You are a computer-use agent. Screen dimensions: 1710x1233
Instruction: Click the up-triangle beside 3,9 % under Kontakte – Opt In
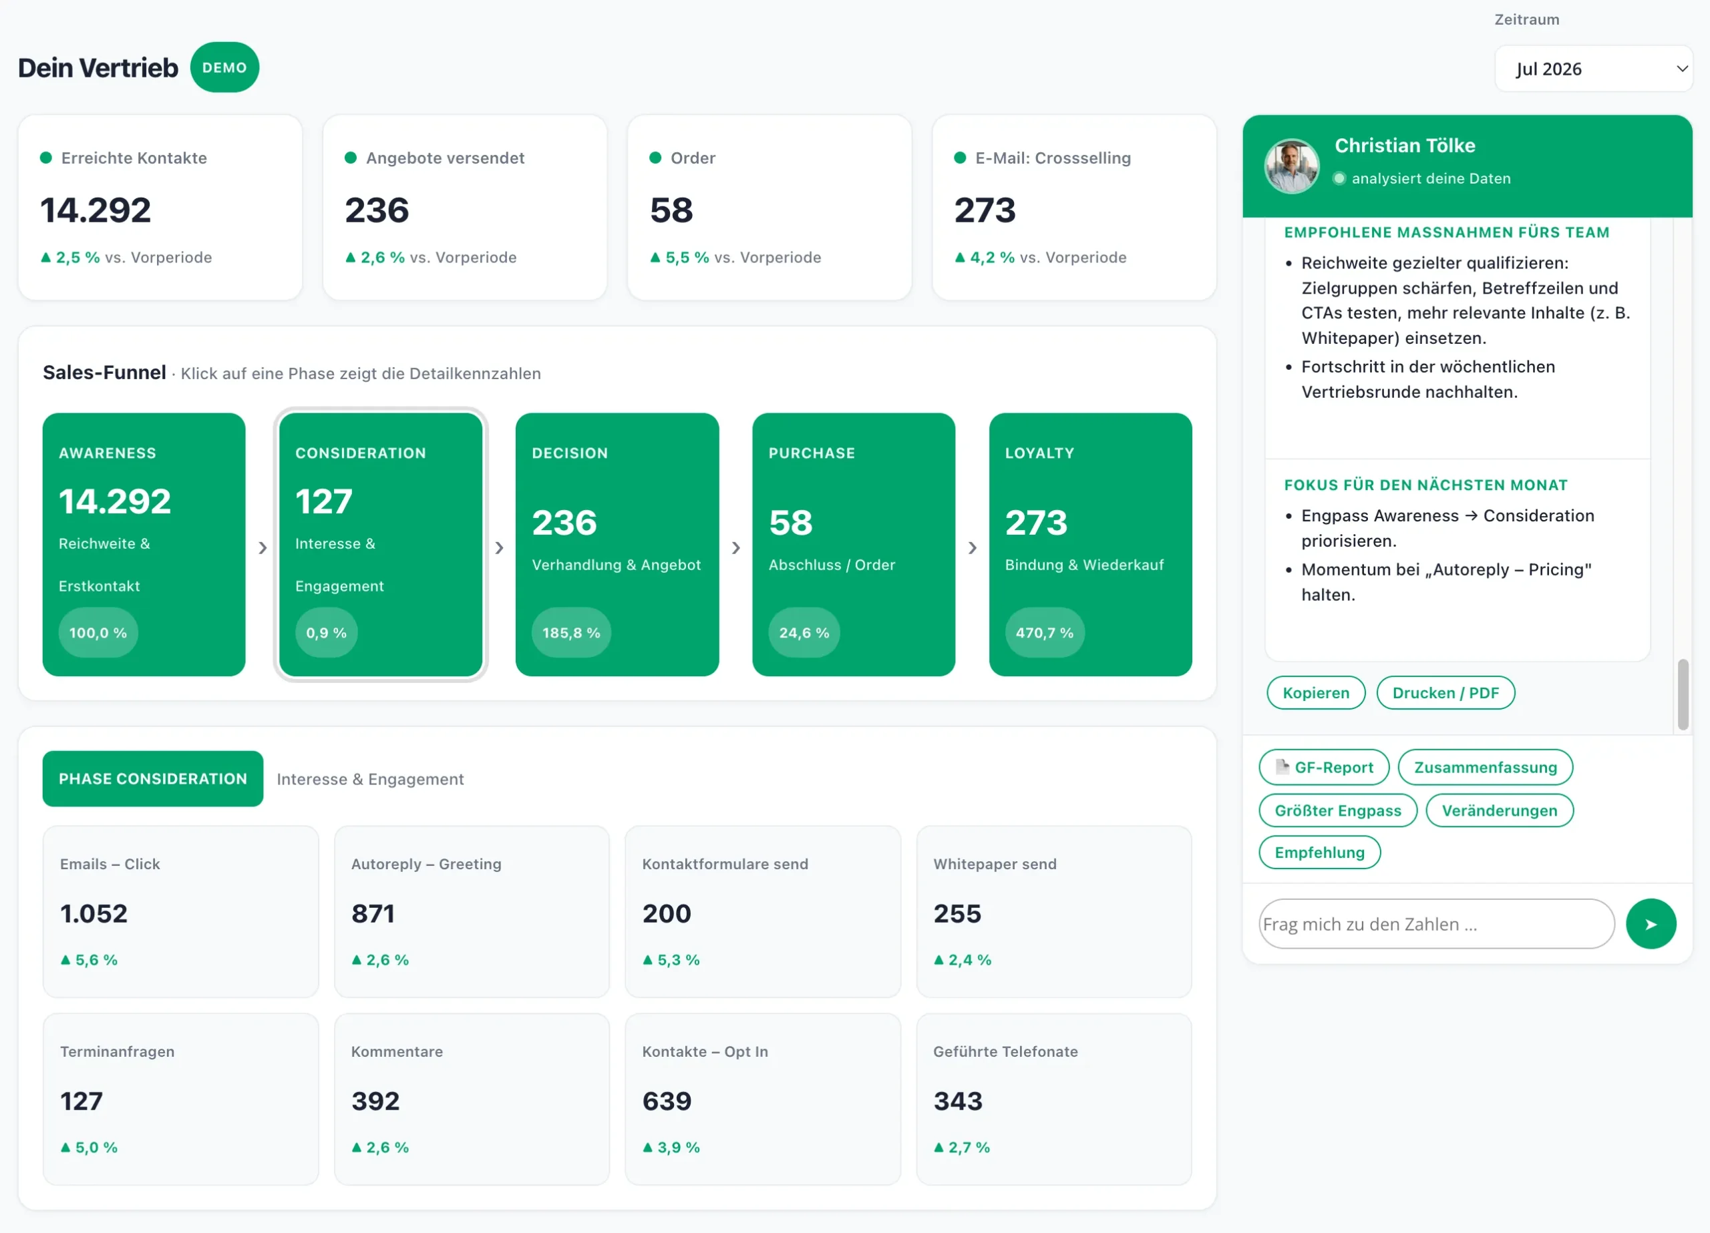648,1148
